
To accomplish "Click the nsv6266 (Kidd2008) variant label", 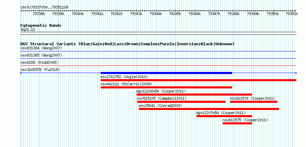I will (39, 62).
